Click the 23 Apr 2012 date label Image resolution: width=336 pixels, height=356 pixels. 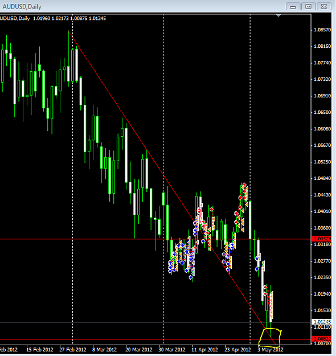pos(237,349)
